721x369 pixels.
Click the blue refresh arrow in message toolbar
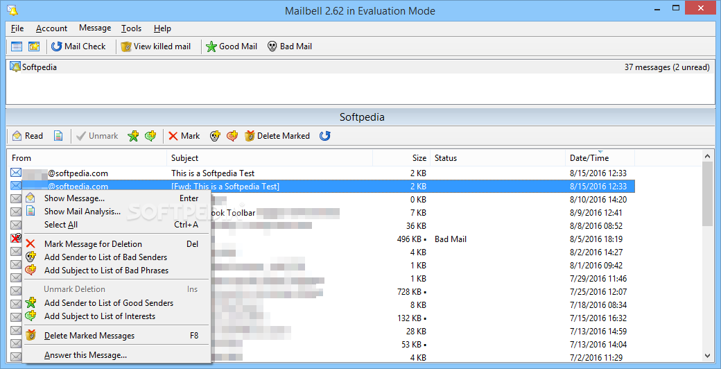pos(325,136)
